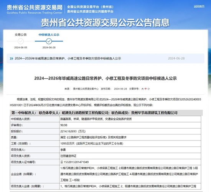Click the 路基路面、桥梁、隧道养护甲级资质 cell
211x192 pixels.
[x=130, y=119]
